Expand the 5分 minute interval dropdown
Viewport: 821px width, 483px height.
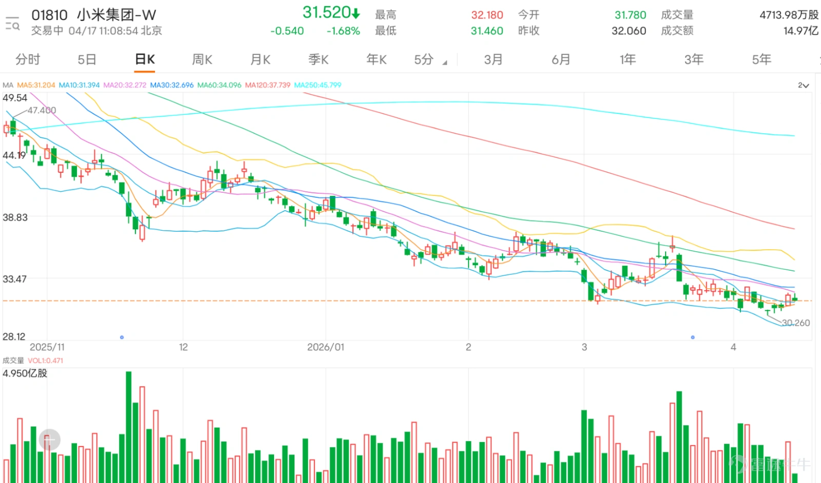431,59
